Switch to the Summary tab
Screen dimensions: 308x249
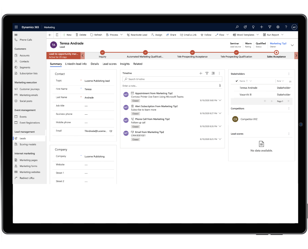(56, 64)
